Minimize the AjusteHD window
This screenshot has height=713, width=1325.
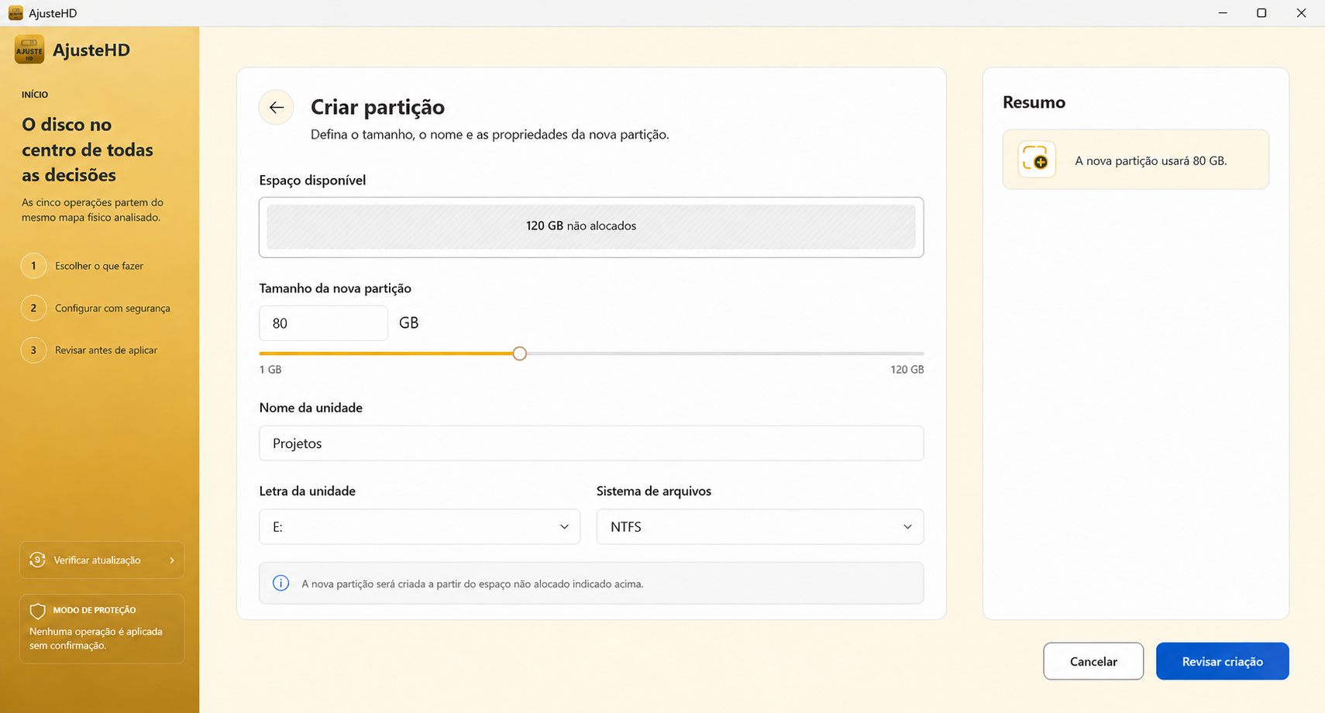[x=1223, y=13]
